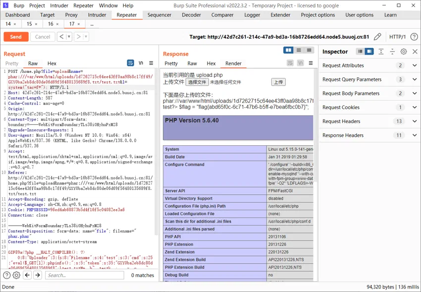The image size is (421, 292).
Task: Open the Response panel hamburger menu
Action: coord(311,63)
